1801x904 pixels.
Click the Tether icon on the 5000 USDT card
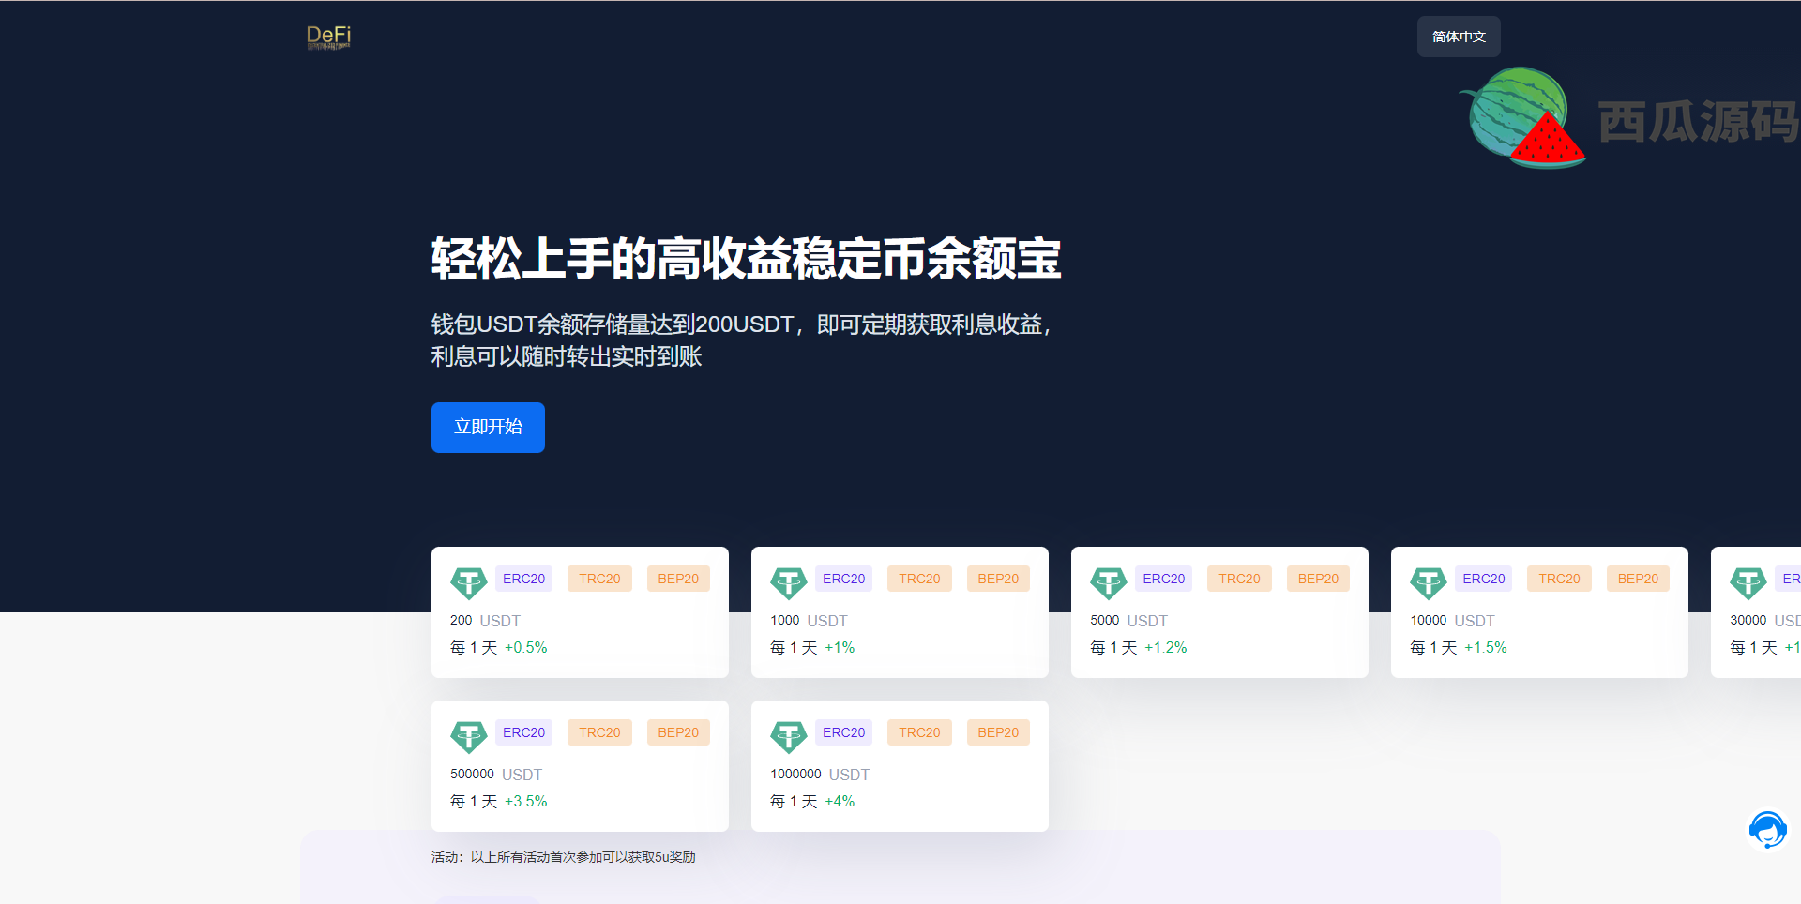point(1109,583)
